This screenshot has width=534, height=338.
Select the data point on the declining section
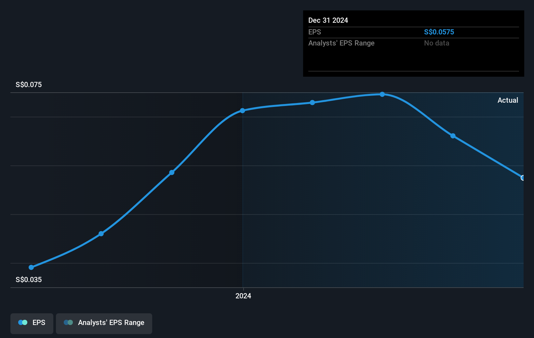pos(453,136)
